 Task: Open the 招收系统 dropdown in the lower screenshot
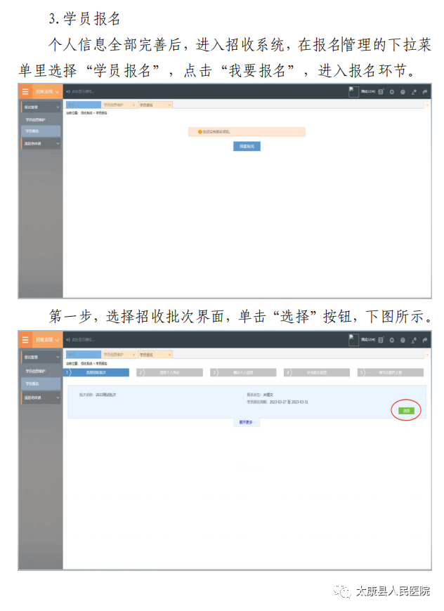[x=48, y=340]
